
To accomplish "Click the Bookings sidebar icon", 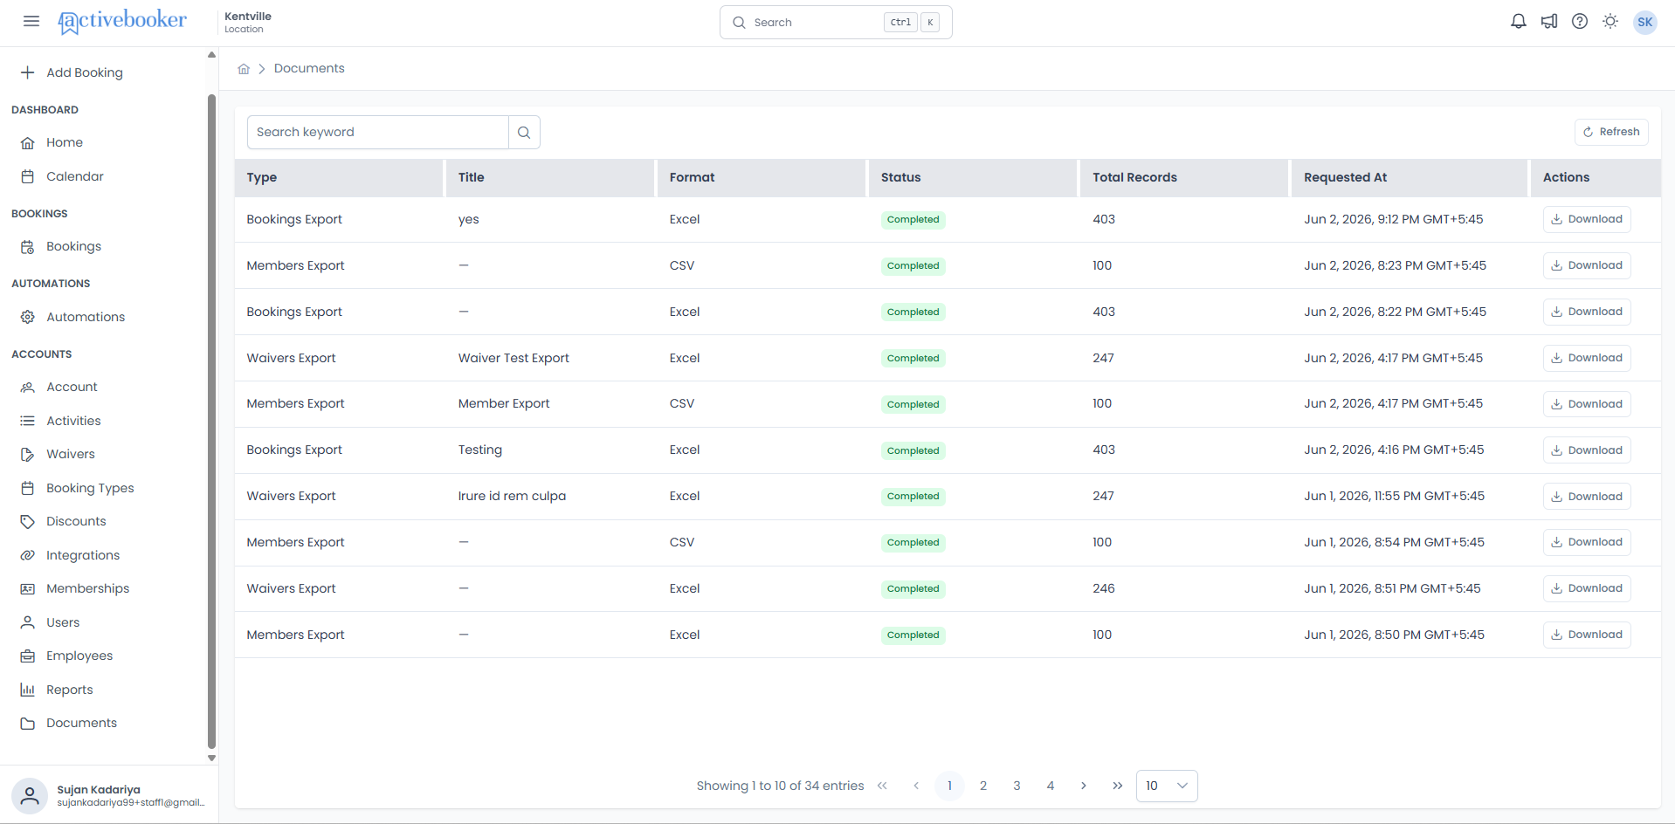I will click(x=28, y=247).
